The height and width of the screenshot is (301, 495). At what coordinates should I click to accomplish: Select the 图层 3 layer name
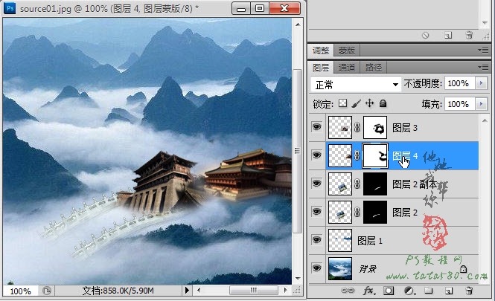(405, 128)
